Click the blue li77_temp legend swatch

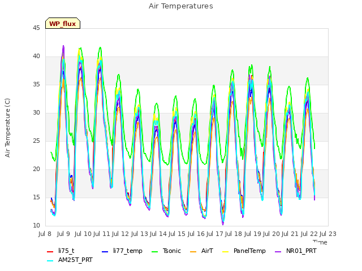105,252
